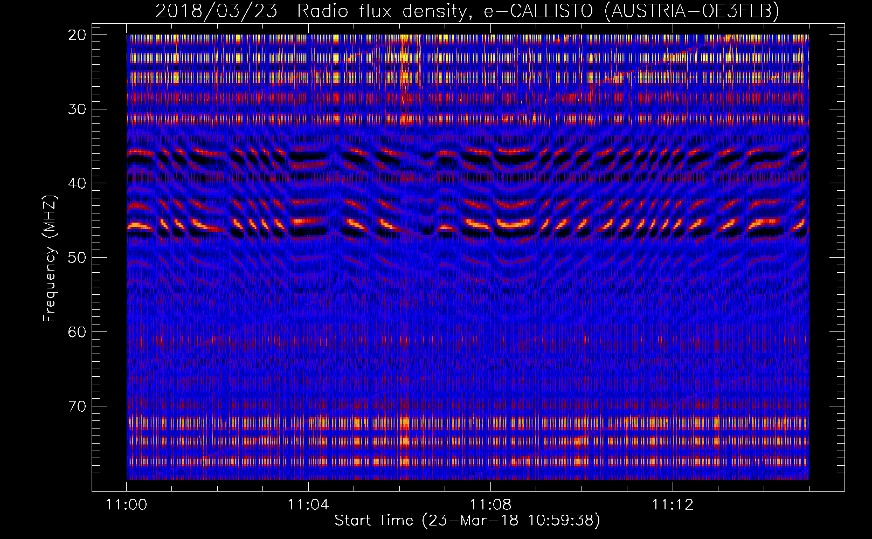872x539 pixels.
Task: Click the 30 frequency tick label
Action: click(78, 109)
